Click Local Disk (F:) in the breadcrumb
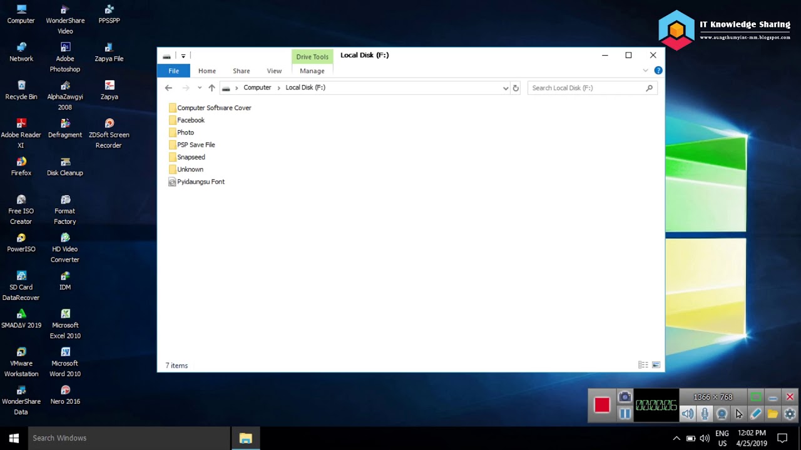The image size is (801, 450). pos(305,87)
